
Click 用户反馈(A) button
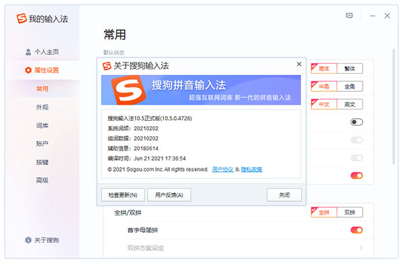tap(169, 195)
